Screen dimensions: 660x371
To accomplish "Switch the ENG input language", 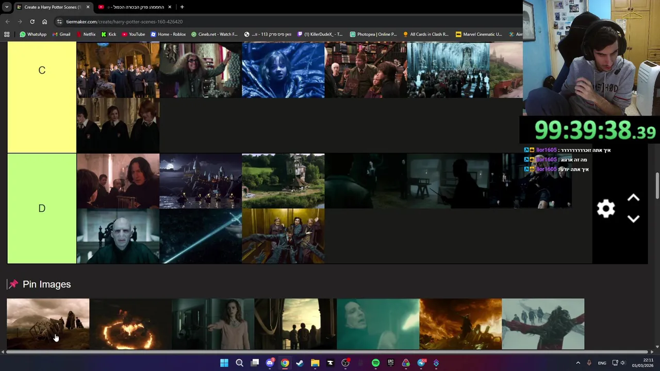I will coord(602,363).
